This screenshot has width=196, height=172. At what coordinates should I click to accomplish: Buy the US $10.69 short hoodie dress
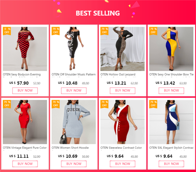tap(74, 164)
